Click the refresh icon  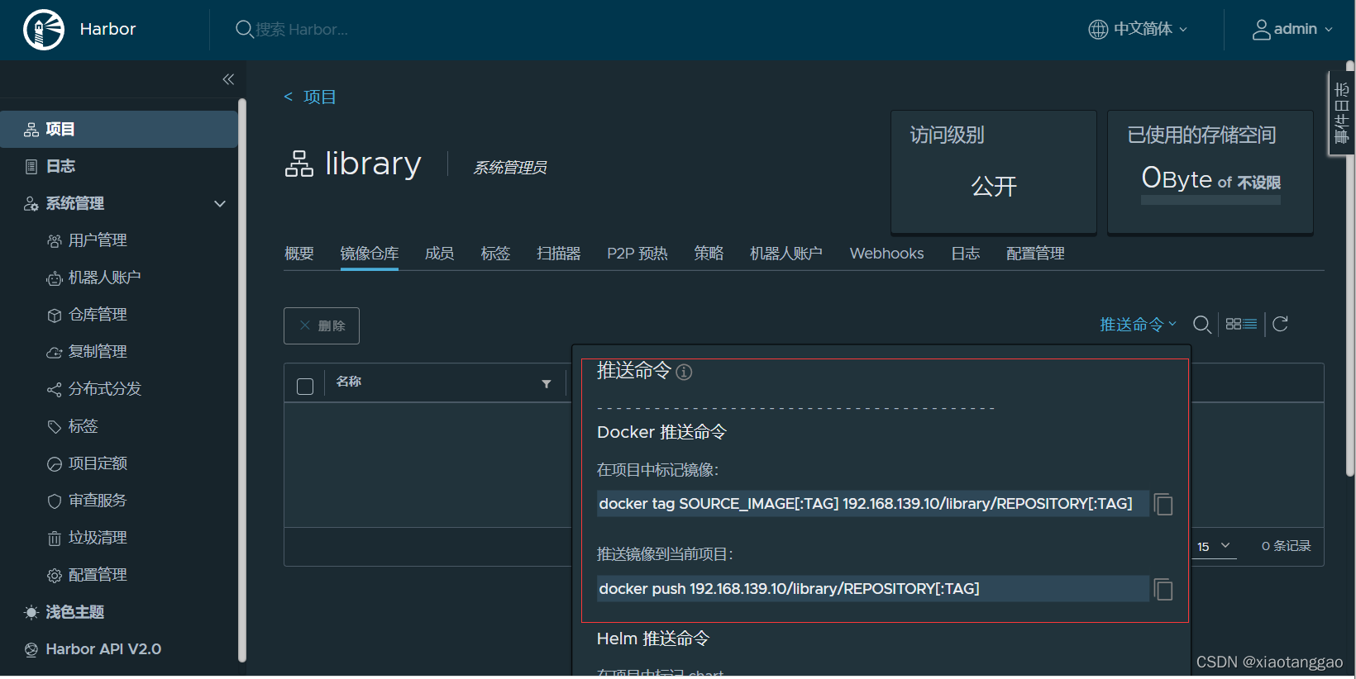[1281, 324]
